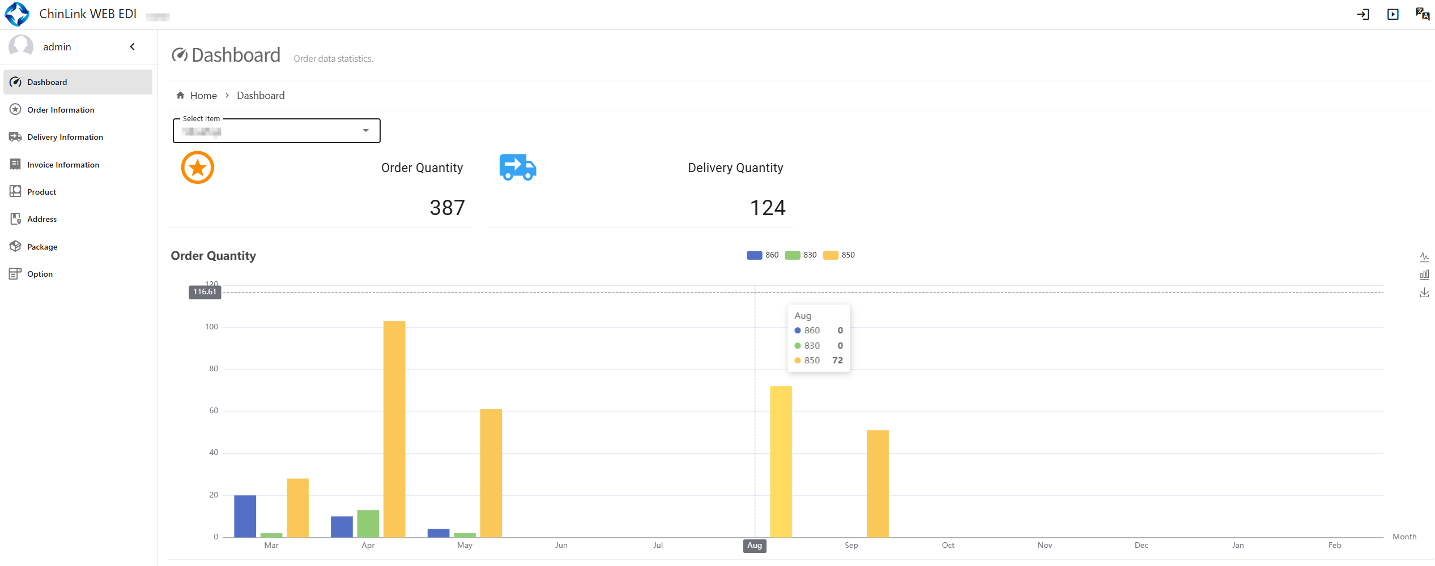
Task: Click the logout icon in top bar
Action: [1363, 15]
